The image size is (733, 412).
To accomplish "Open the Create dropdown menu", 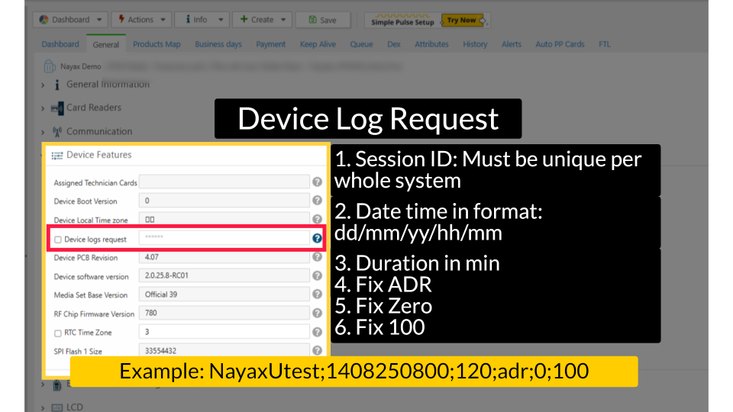I will pyautogui.click(x=261, y=20).
